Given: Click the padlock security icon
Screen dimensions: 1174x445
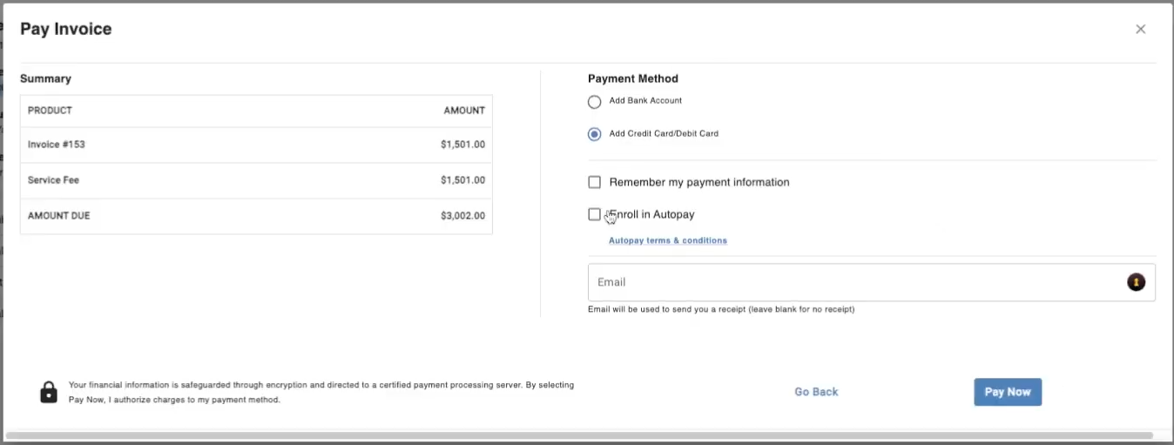Looking at the screenshot, I should pyautogui.click(x=49, y=392).
